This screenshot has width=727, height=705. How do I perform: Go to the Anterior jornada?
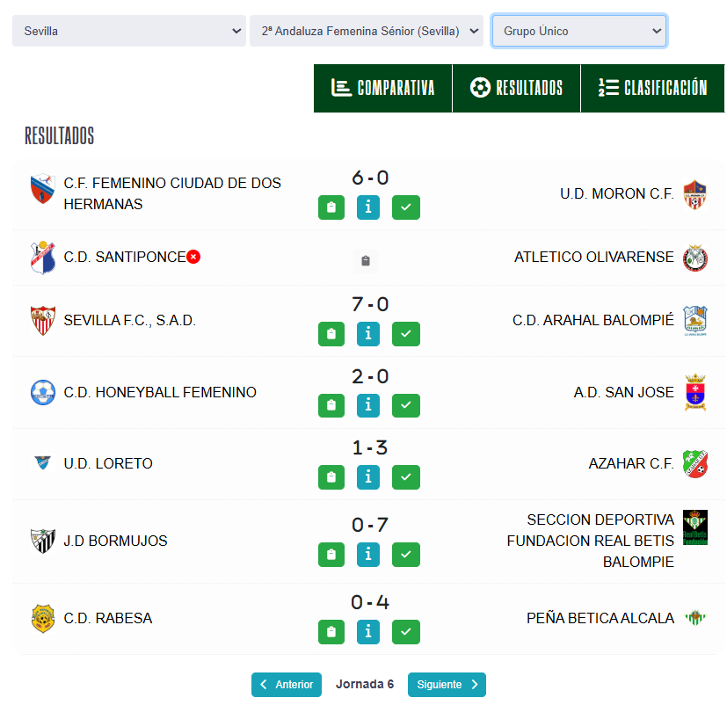click(x=286, y=685)
